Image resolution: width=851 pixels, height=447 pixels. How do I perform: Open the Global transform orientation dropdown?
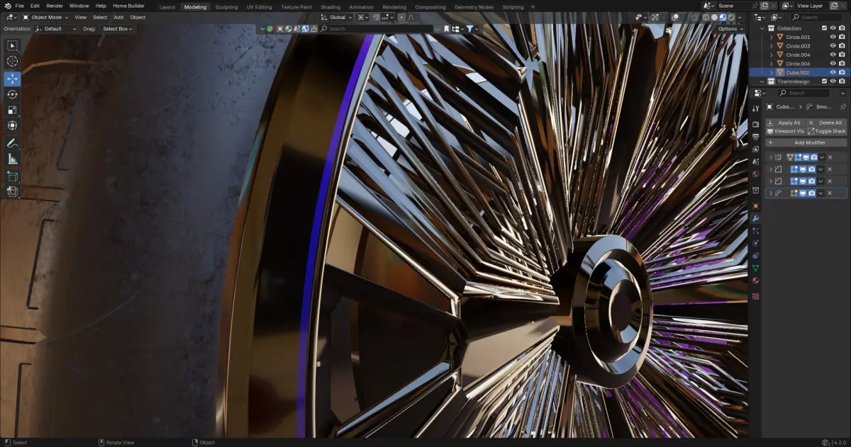(x=335, y=17)
